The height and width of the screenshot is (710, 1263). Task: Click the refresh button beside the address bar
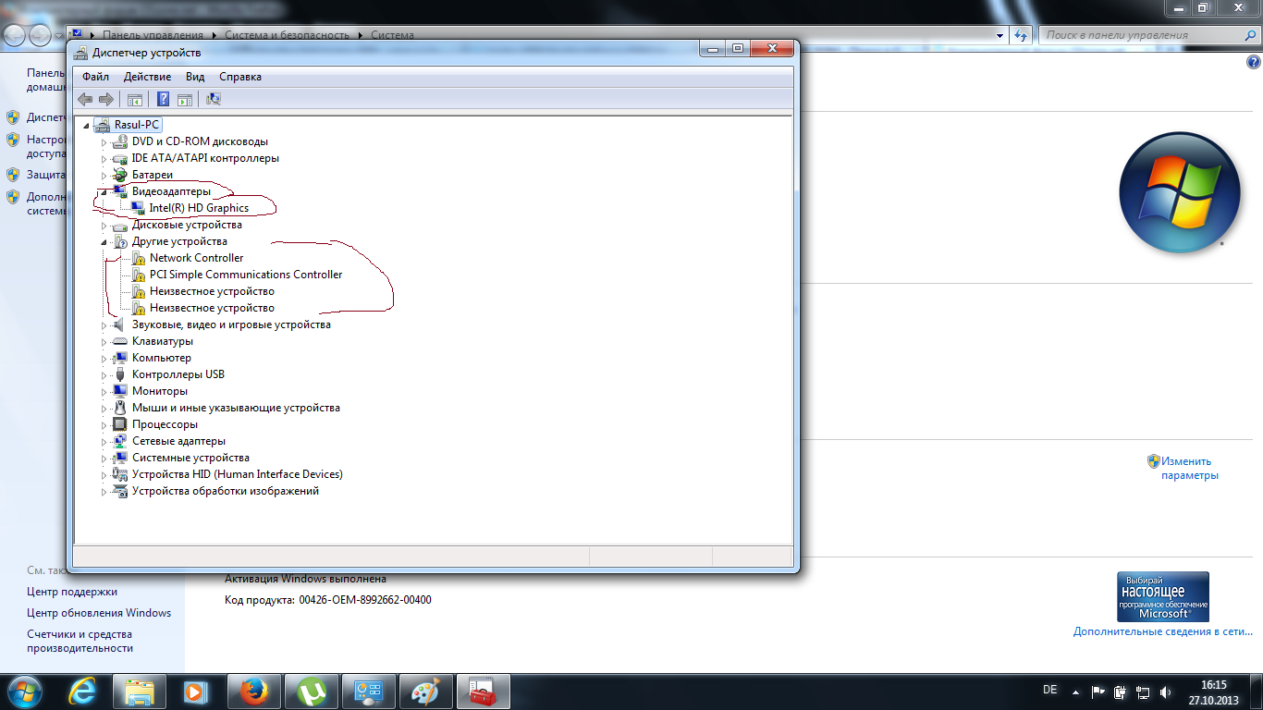(x=1021, y=35)
